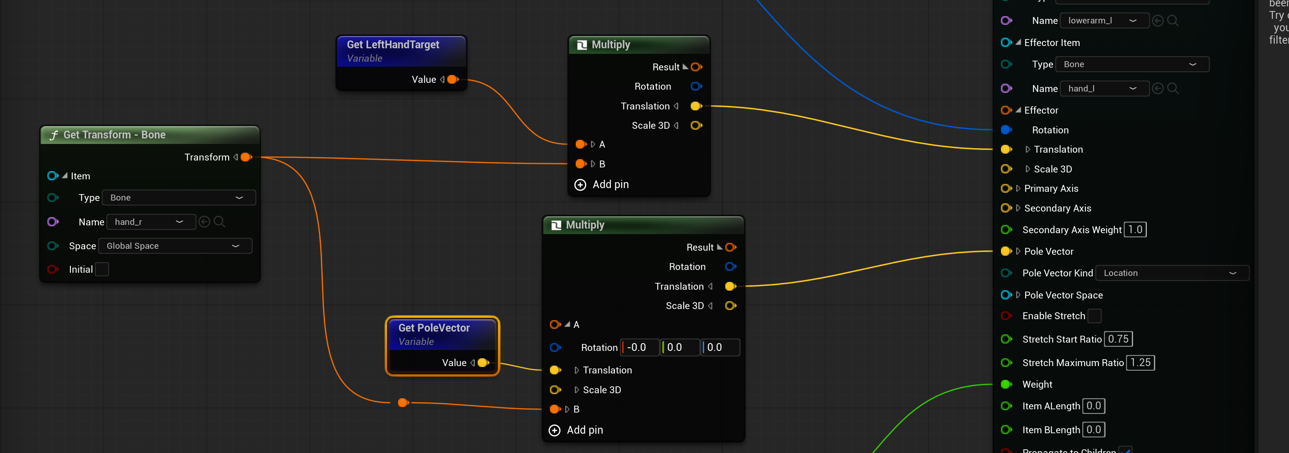Click the Value output pin of Get PoleVector
Screen dimensions: 1289x453
[483, 362]
